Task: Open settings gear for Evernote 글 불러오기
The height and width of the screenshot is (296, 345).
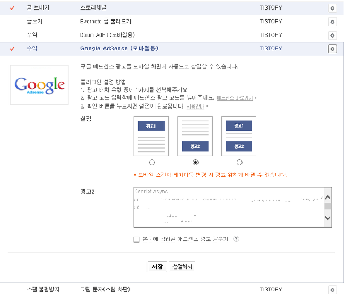Action: pyautogui.click(x=332, y=22)
